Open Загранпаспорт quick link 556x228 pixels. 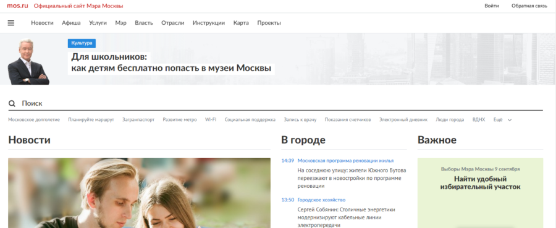click(x=138, y=120)
